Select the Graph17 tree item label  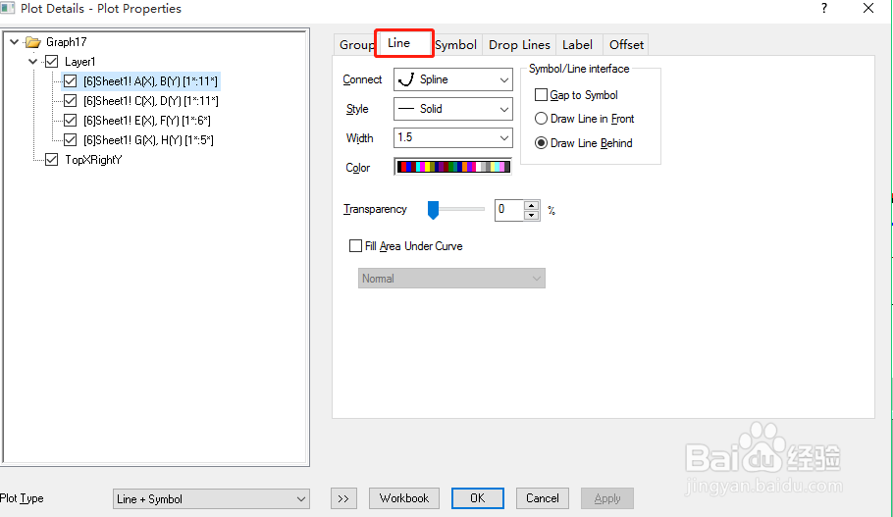pyautogui.click(x=66, y=42)
